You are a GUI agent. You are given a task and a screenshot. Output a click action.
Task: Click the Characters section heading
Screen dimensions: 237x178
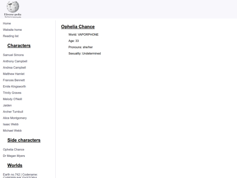[x=19, y=46]
